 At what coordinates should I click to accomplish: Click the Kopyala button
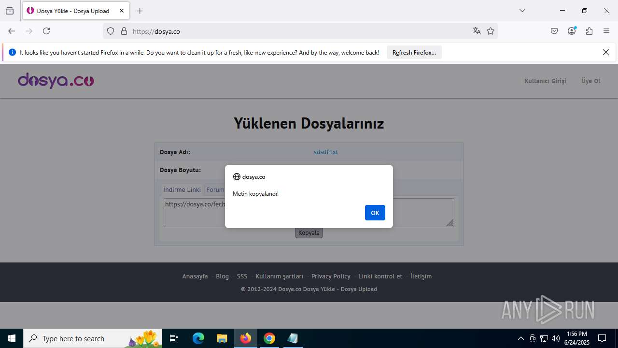pyautogui.click(x=309, y=233)
